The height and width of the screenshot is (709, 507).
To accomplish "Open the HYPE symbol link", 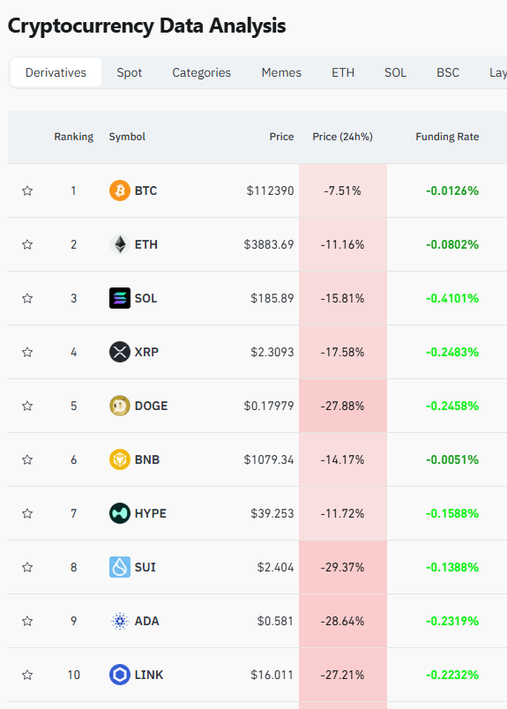I will coord(151,513).
